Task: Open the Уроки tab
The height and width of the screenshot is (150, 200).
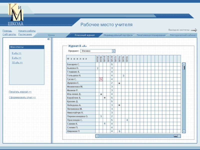Action: tap(51, 35)
